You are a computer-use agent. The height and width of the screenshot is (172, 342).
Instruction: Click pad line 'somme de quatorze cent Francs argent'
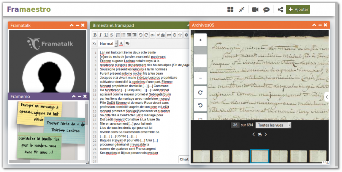(x=128, y=149)
